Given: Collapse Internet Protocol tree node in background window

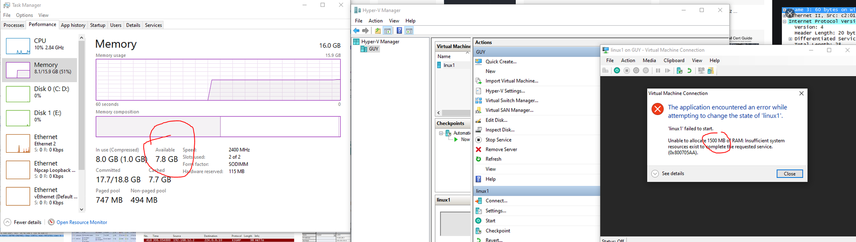Looking at the screenshot, I should (785, 21).
